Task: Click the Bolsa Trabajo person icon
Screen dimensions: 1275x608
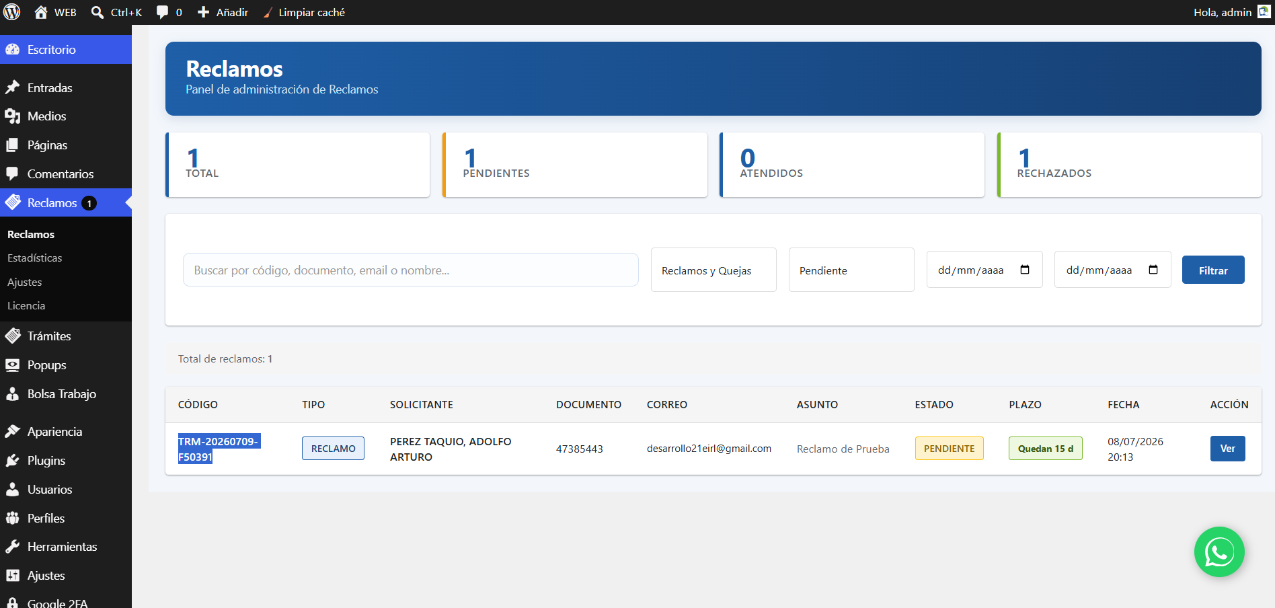Action: (x=13, y=393)
